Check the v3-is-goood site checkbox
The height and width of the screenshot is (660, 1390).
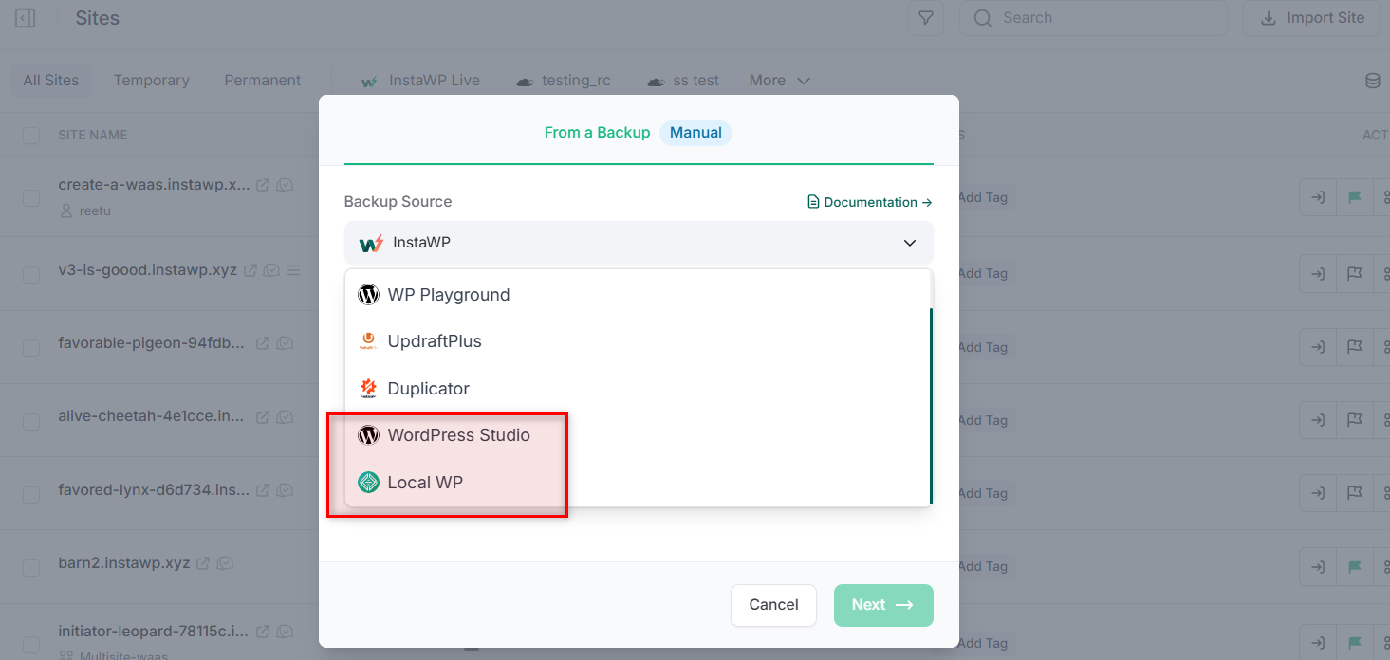31,274
